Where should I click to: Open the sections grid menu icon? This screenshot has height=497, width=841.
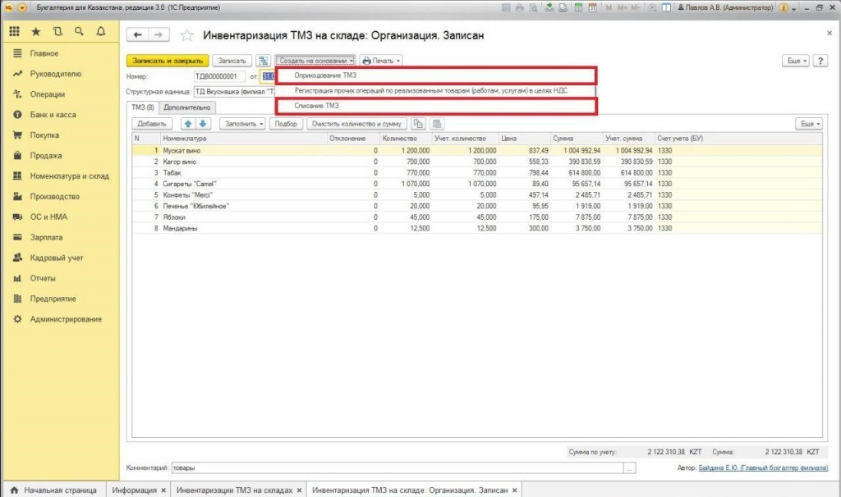[15, 32]
